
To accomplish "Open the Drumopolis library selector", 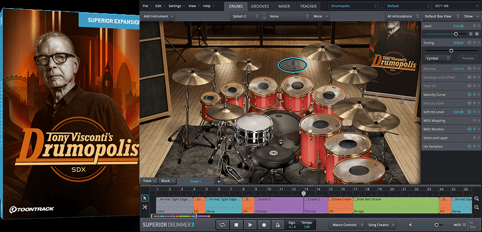I will click(353, 6).
